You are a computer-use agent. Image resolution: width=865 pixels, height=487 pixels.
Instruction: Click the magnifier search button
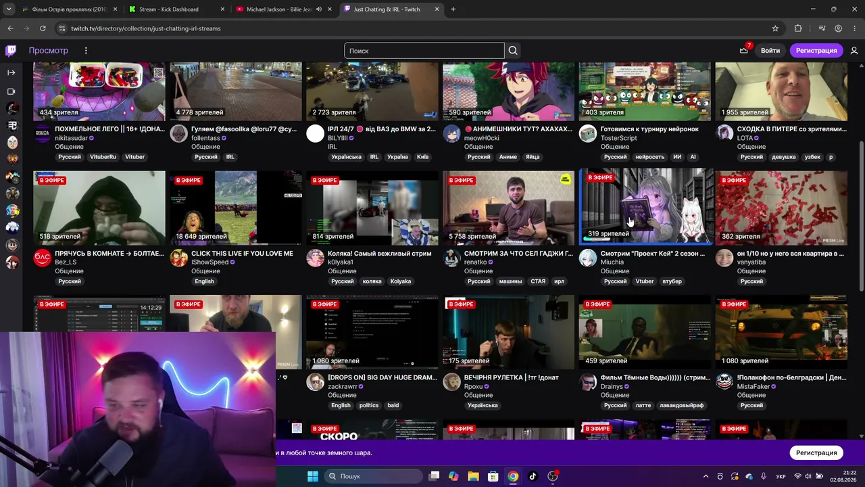point(513,51)
